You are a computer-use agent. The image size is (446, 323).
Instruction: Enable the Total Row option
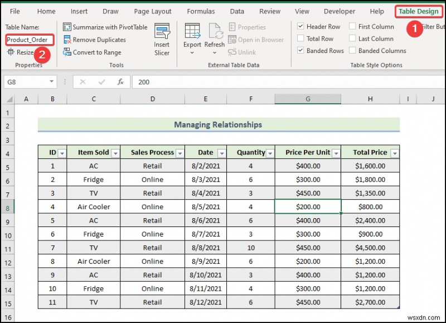click(x=300, y=38)
